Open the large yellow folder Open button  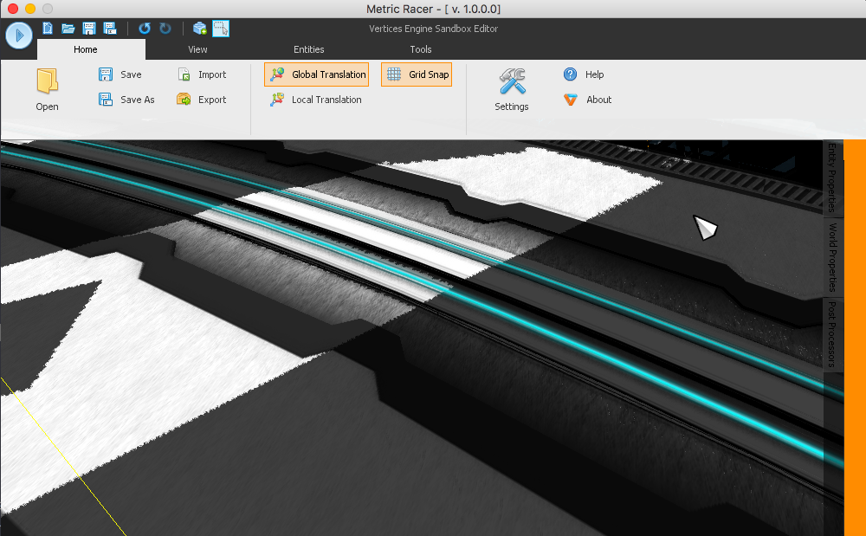tap(47, 90)
